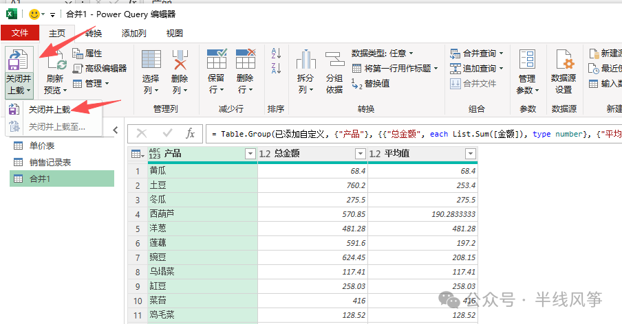Screen dimensions: 622x324
Task: Select the 单价表 query
Action: coord(62,146)
